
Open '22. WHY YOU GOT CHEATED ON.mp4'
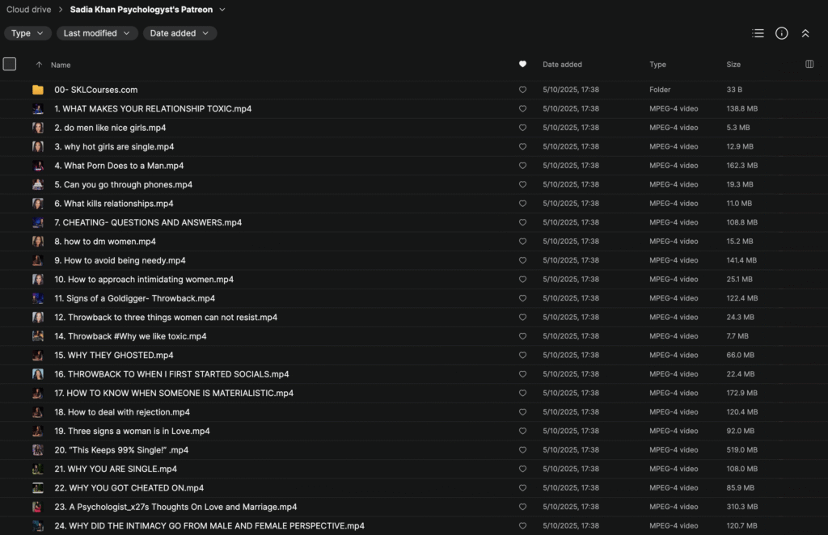[x=129, y=488]
